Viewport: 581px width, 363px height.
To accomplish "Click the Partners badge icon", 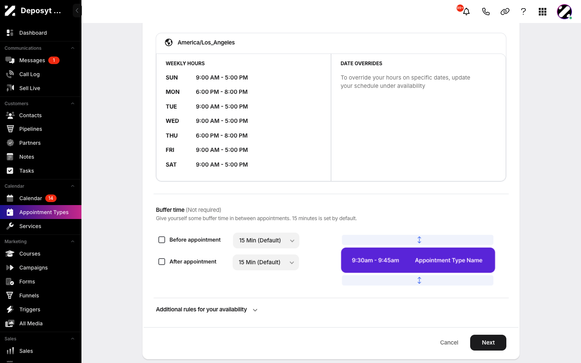I will 10,143.
